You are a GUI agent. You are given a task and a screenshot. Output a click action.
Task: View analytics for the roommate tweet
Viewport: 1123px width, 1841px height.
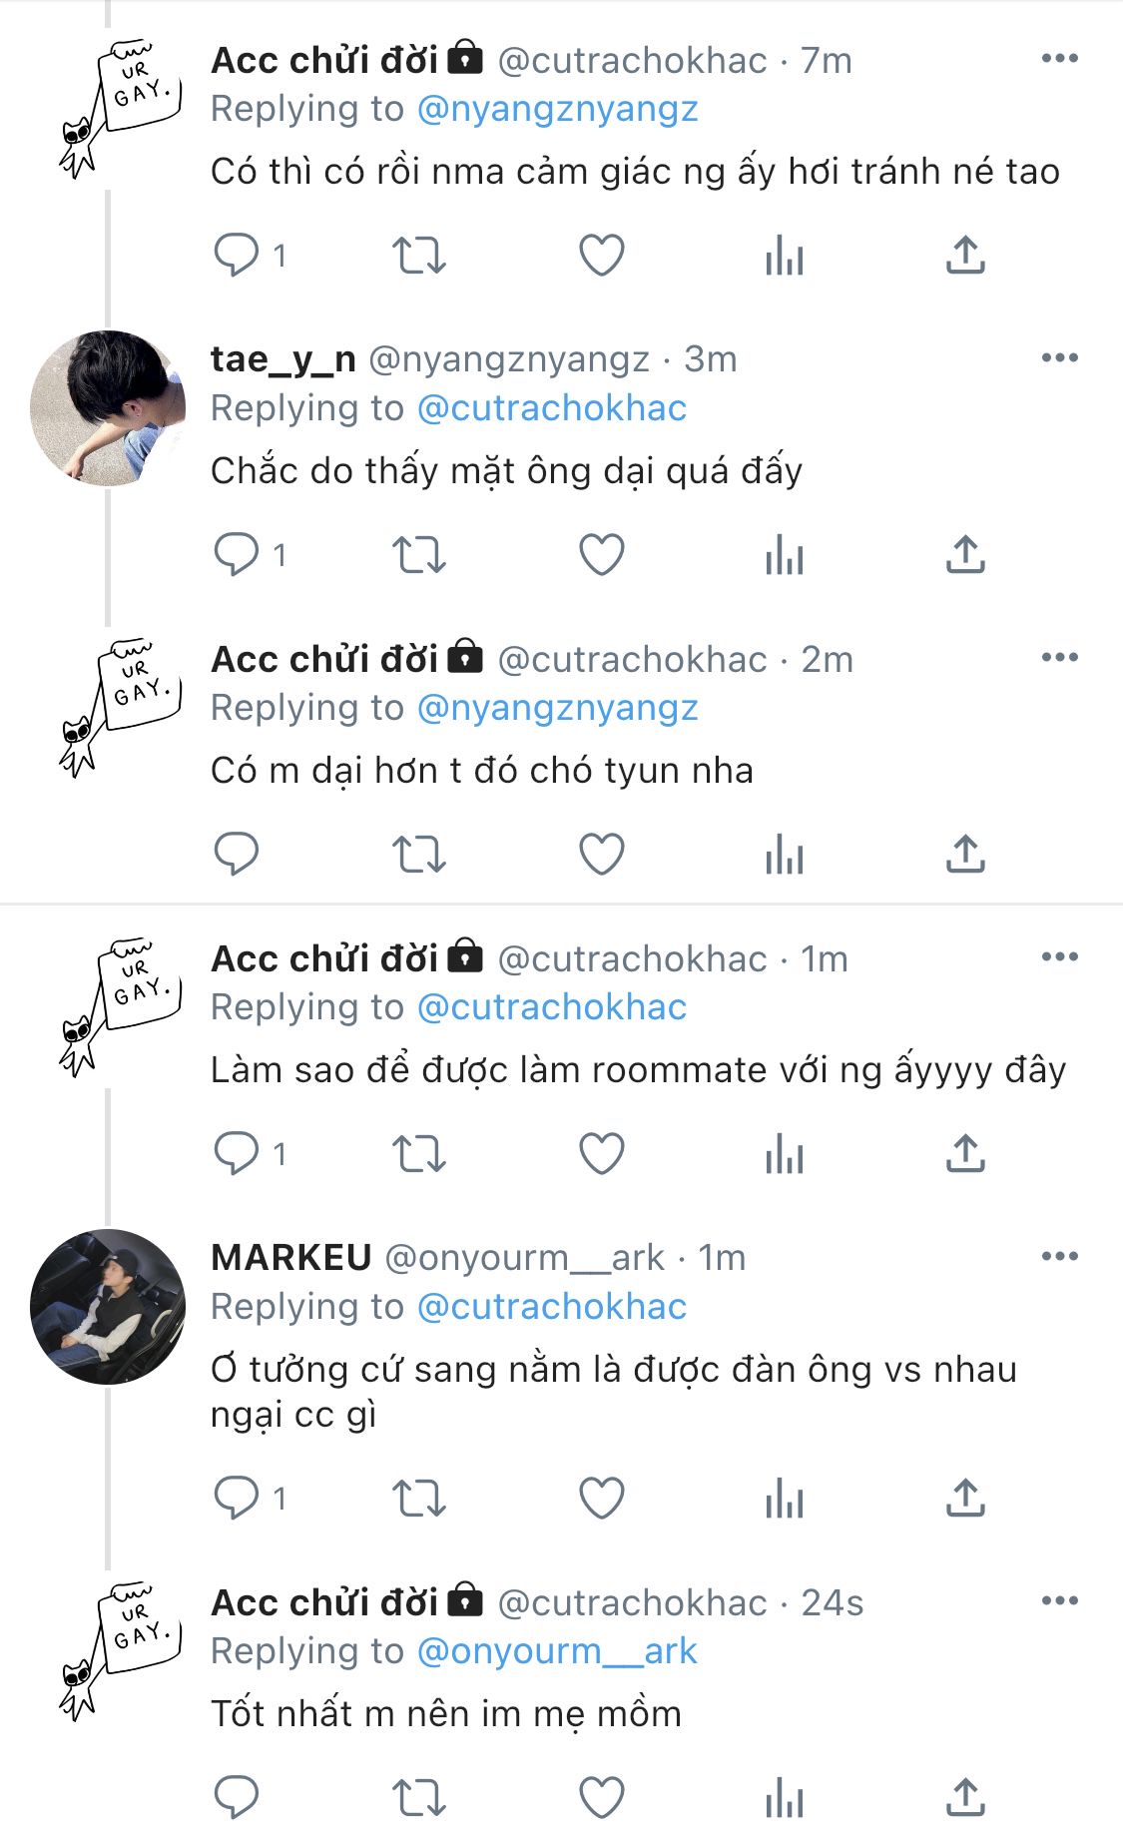785,1154
